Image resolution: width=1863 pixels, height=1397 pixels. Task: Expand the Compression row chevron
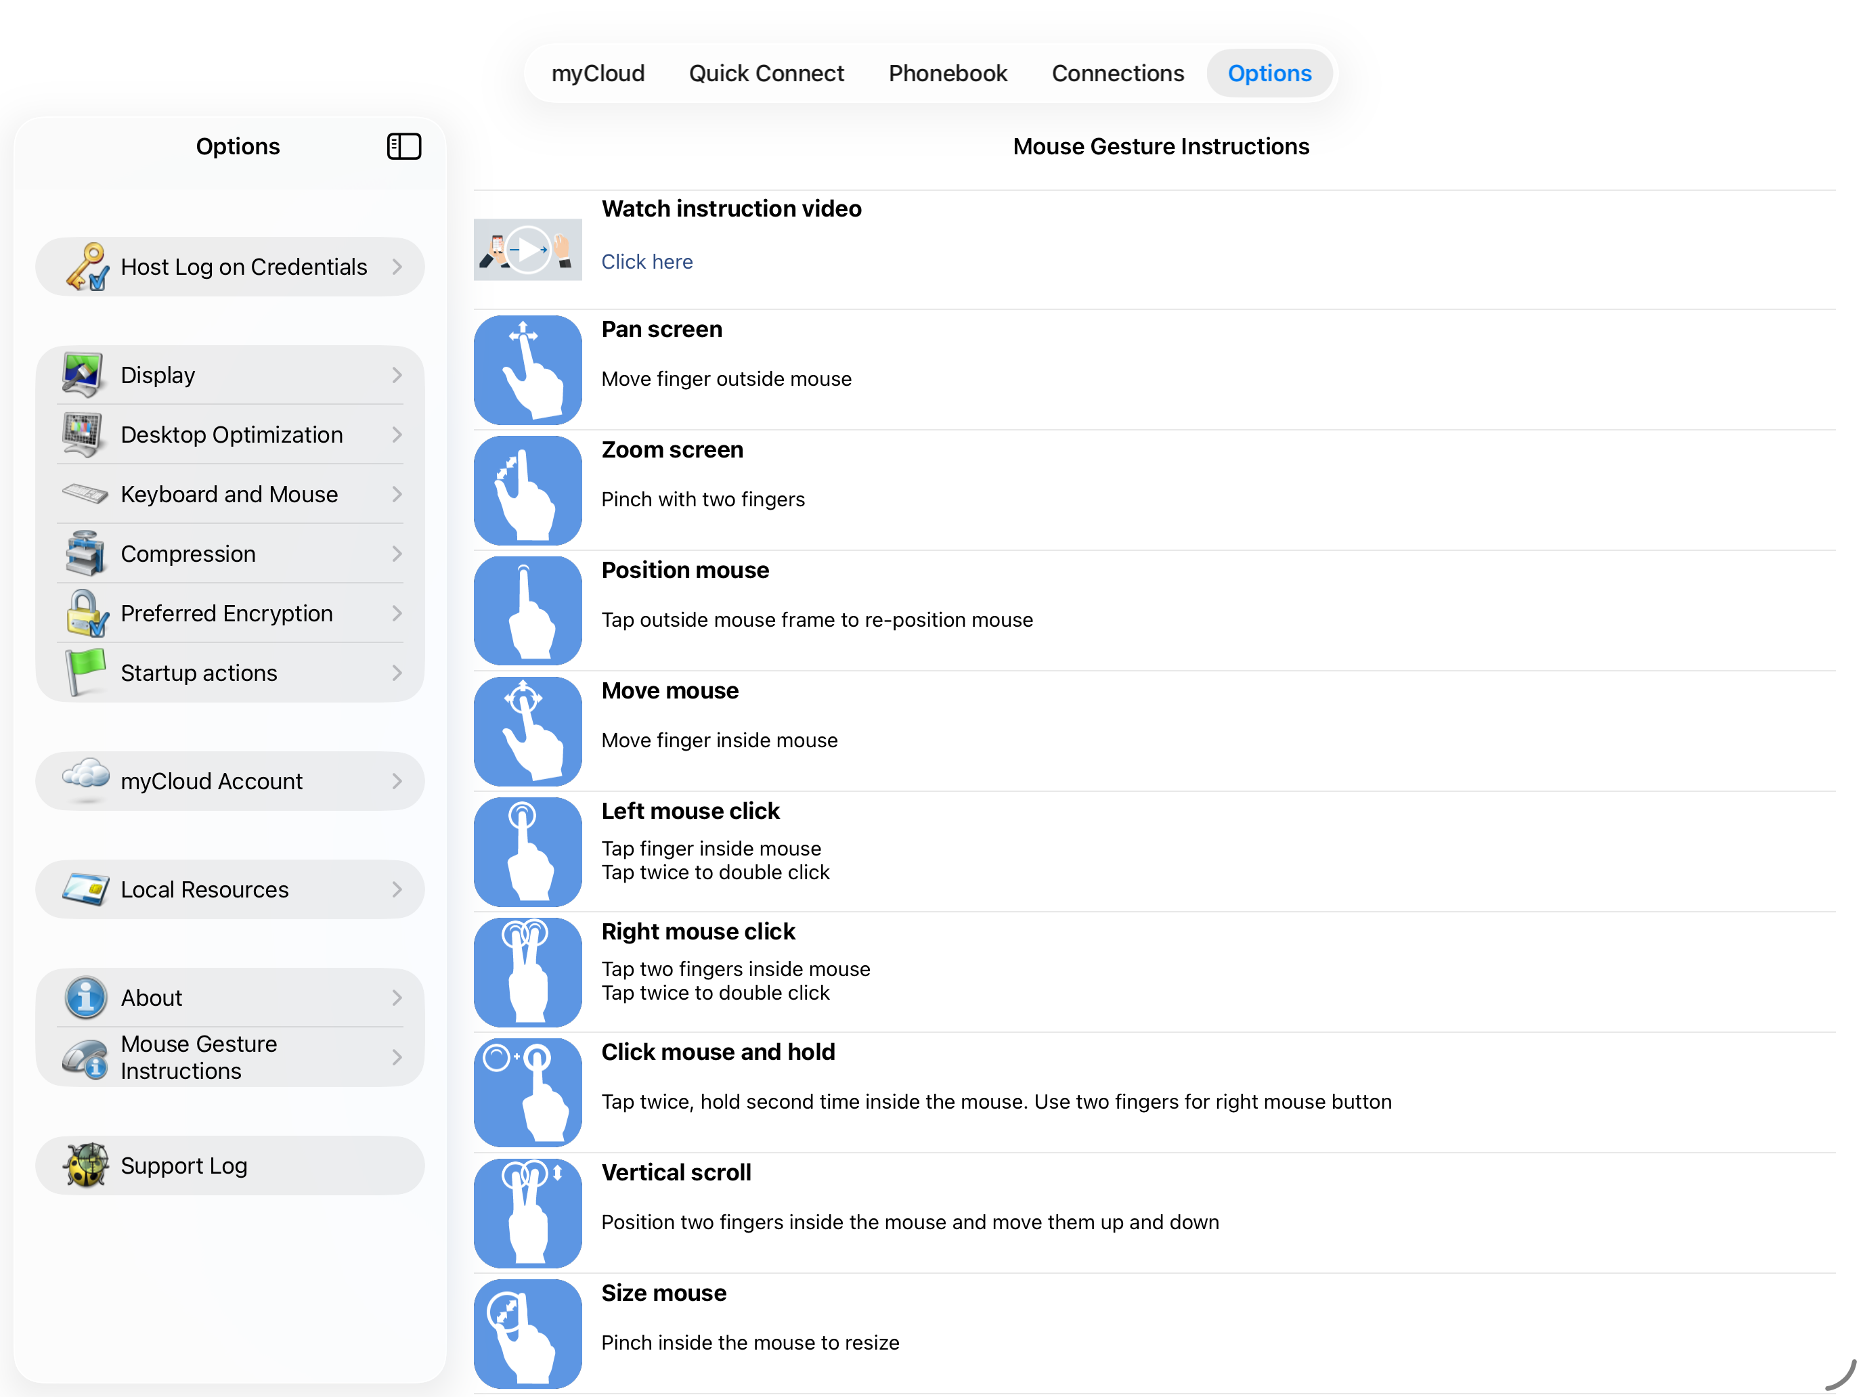coord(397,553)
